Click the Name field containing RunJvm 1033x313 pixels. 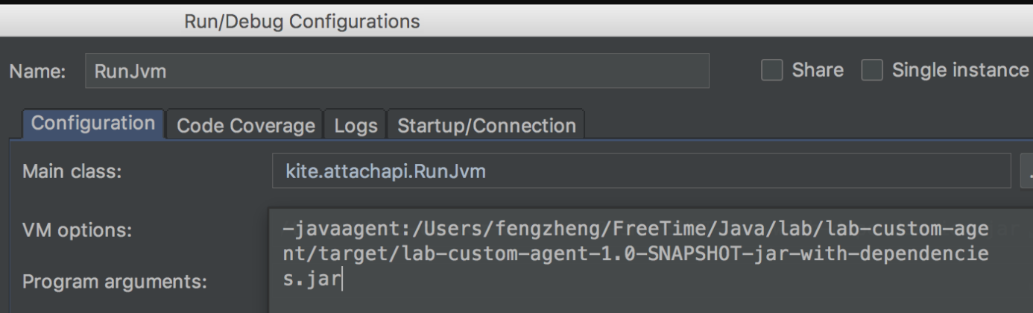coord(397,71)
